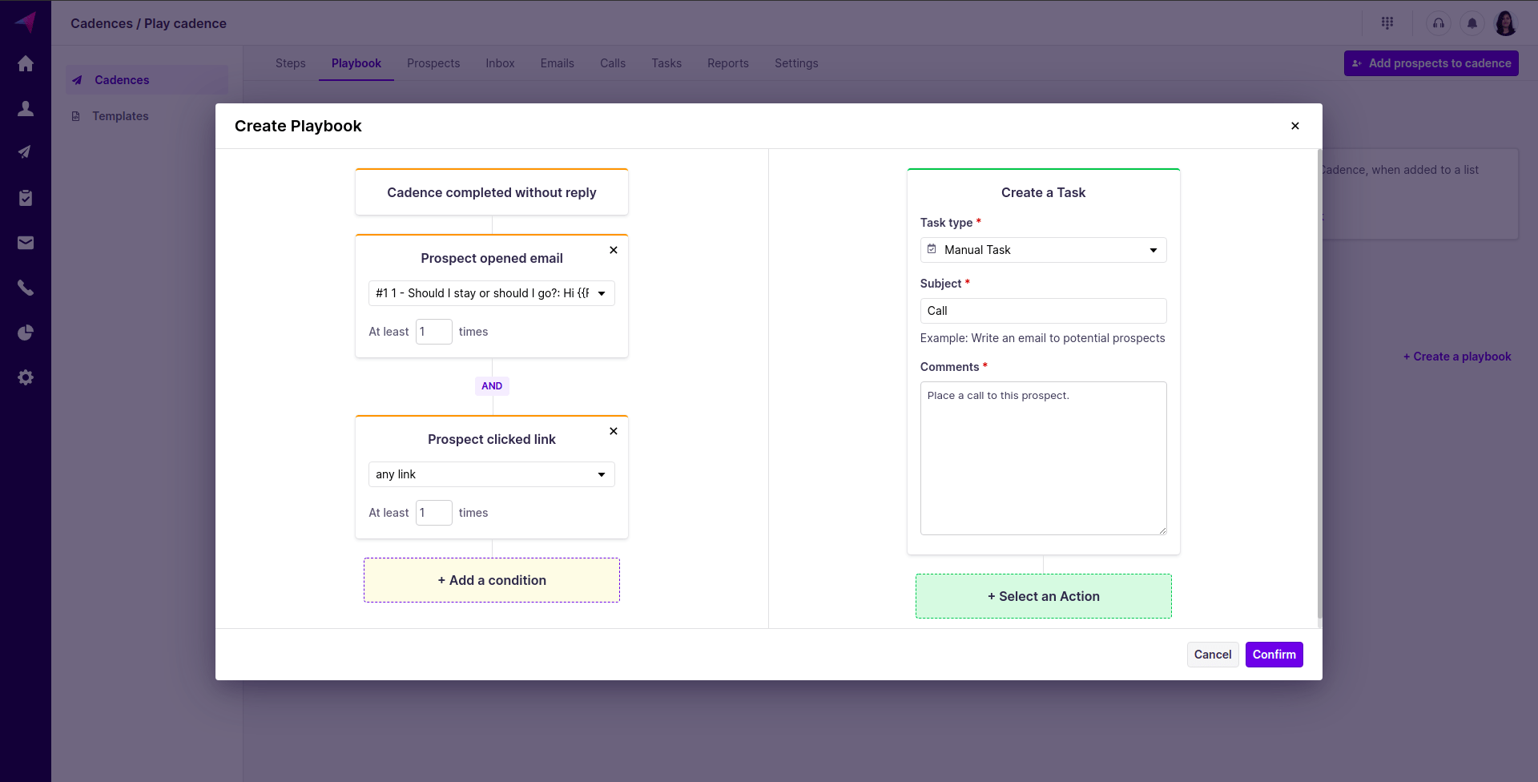Open the Tasks clipboard icon
This screenshot has height=782, width=1538.
26,197
